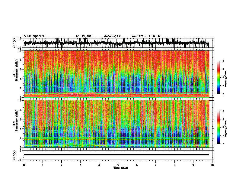Click time-axis tick label "5"
239x185 pixels.
[x=118, y=165]
